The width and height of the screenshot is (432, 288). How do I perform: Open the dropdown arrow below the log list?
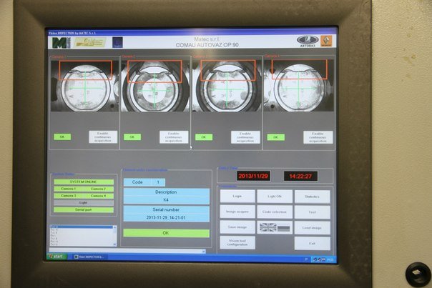point(203,252)
